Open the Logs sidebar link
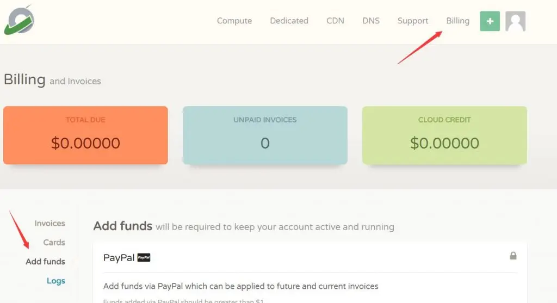Screen dimensions: 557x303 [x=56, y=281]
